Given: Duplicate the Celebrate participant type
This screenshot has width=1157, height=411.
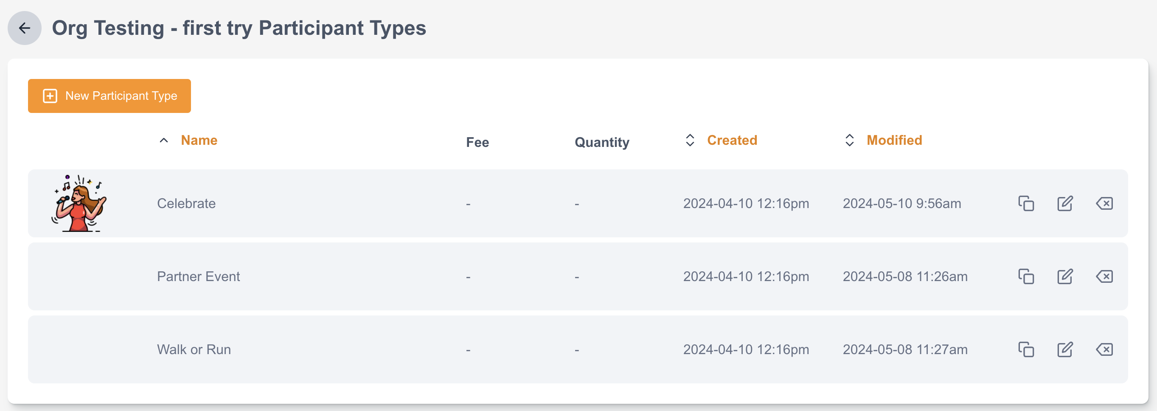Looking at the screenshot, I should [1026, 203].
